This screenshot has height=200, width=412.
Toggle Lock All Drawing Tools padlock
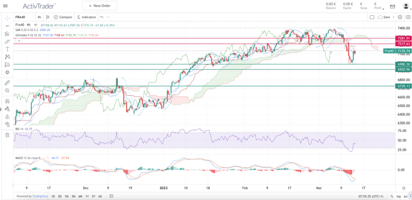(8, 116)
